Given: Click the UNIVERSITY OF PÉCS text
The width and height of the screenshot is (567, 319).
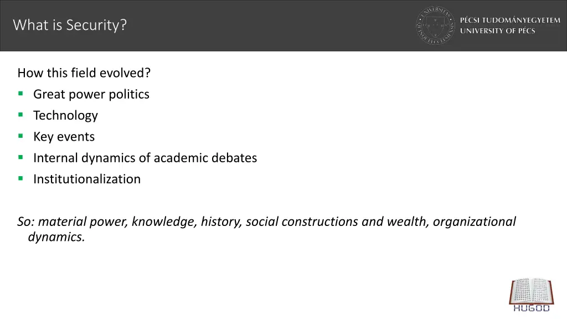Looking at the screenshot, I should (x=498, y=31).
